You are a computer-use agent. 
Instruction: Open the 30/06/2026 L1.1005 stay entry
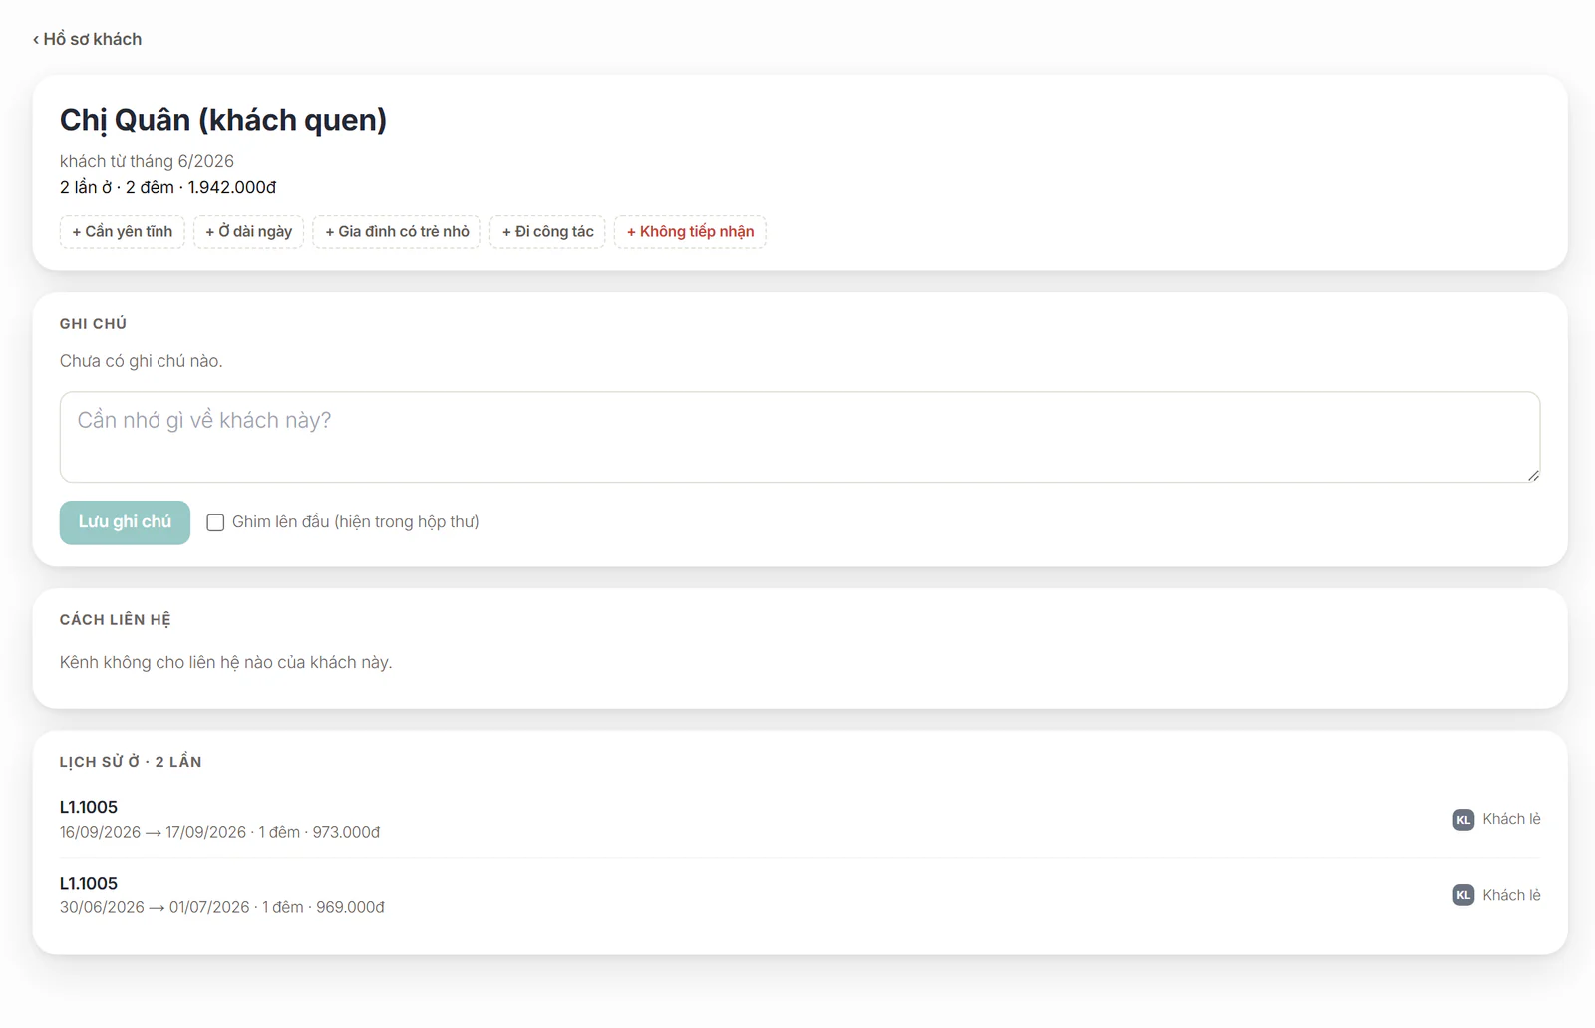[799, 895]
